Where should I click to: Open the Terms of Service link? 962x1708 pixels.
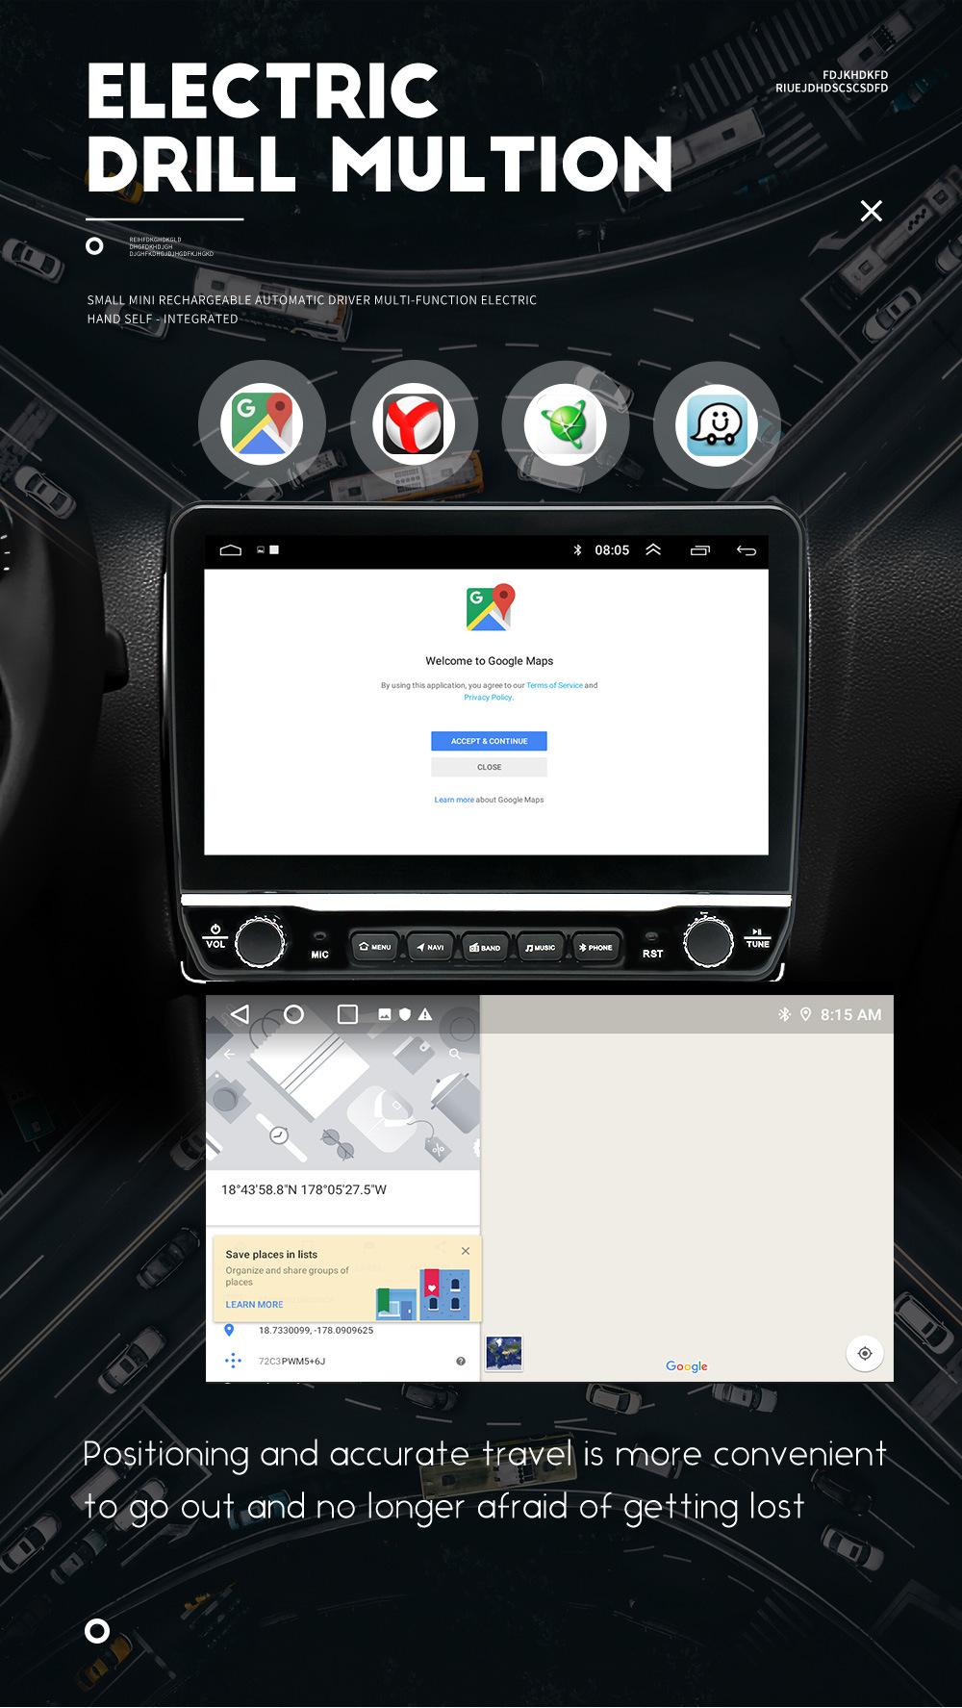click(554, 685)
